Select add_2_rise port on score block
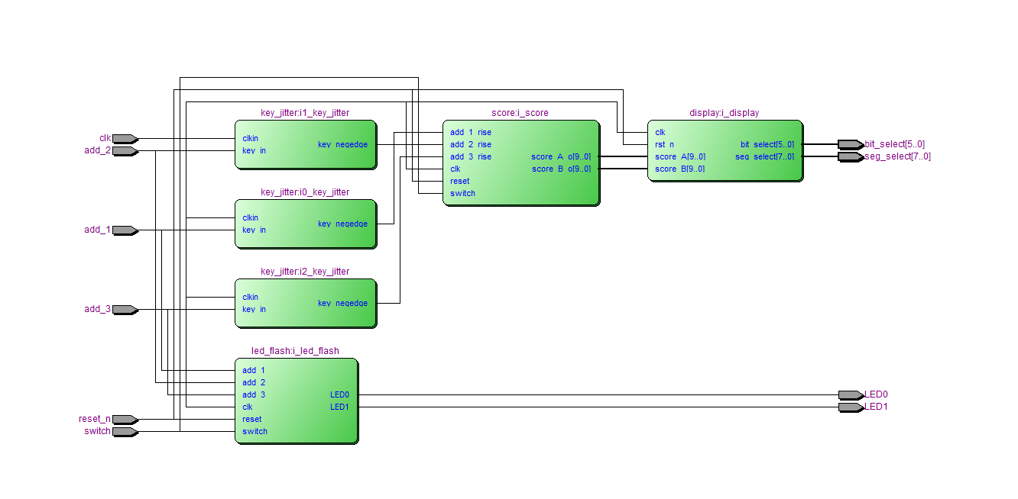The width and height of the screenshot is (1018, 499). point(471,145)
